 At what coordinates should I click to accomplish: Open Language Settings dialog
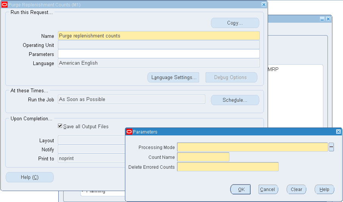pyautogui.click(x=173, y=78)
